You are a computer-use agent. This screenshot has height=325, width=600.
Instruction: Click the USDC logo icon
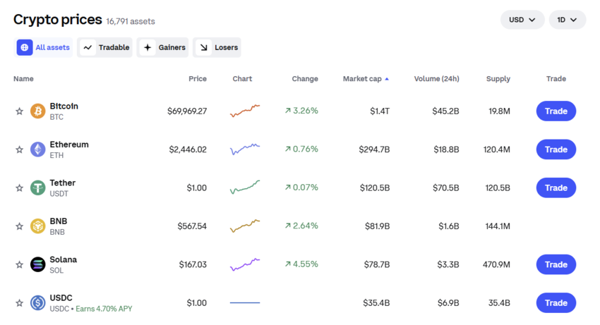tap(38, 303)
